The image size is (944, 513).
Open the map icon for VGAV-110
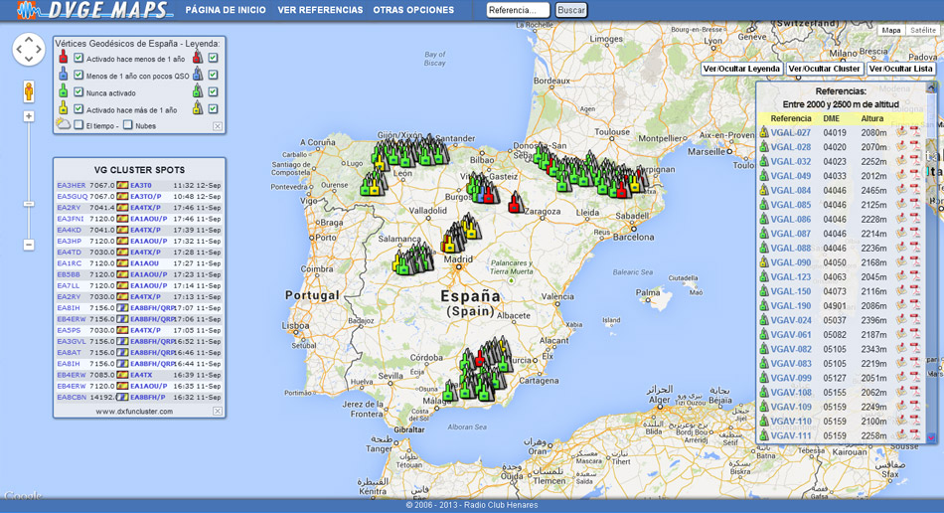[901, 422]
